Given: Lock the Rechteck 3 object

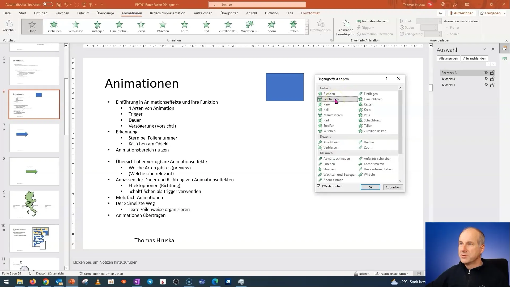Looking at the screenshot, I should pos(492,73).
